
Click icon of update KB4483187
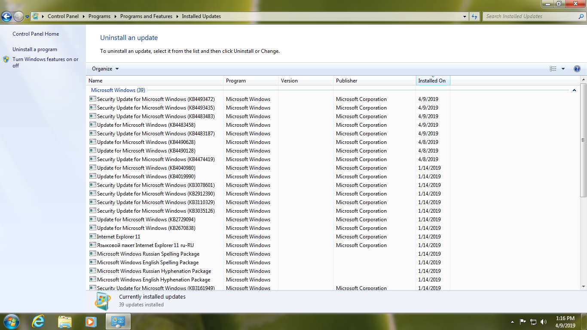(x=92, y=133)
